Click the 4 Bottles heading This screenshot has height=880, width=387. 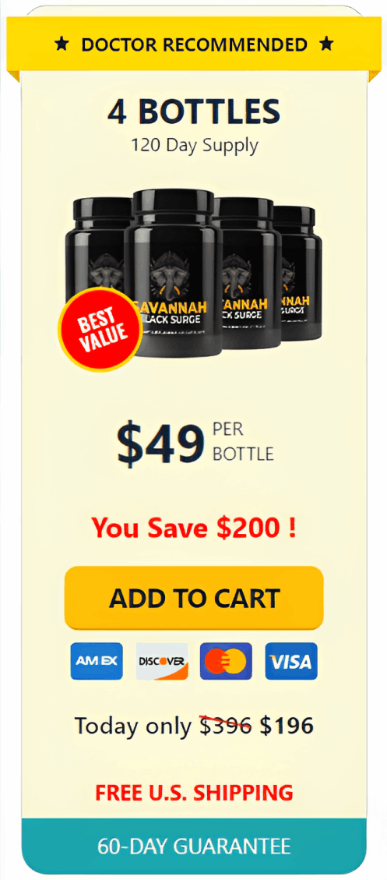[193, 111]
